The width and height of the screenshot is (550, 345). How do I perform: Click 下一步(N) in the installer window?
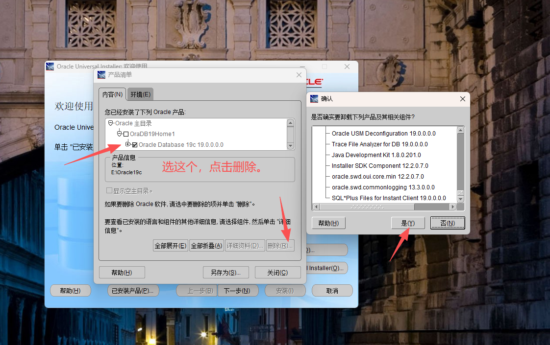[x=237, y=291]
